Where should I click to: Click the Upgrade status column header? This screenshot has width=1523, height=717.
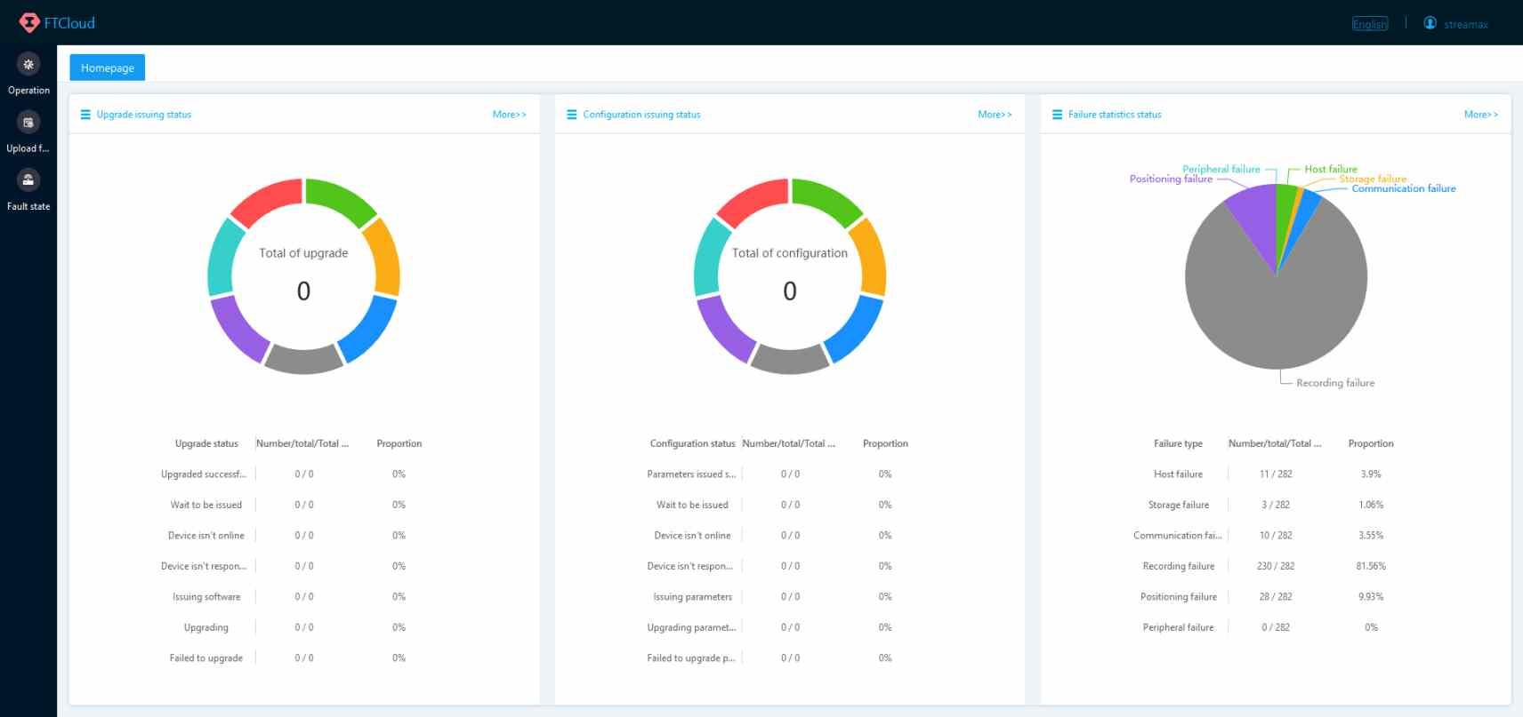(206, 443)
